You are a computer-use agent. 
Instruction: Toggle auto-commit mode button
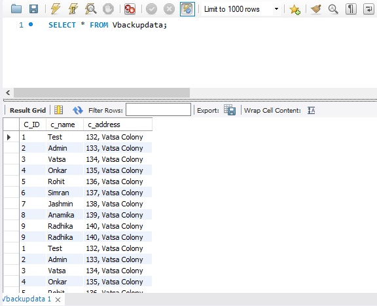click(187, 9)
